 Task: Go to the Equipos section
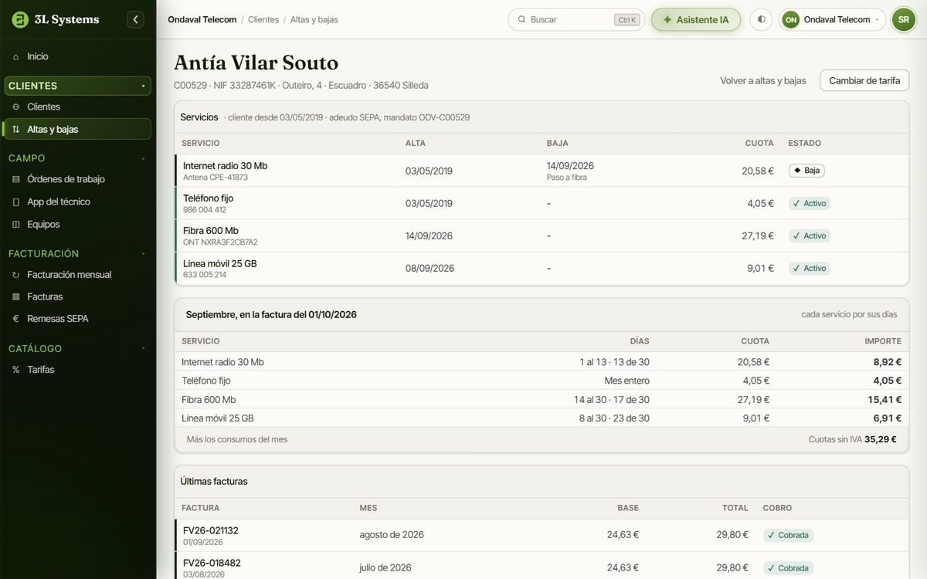point(77,224)
